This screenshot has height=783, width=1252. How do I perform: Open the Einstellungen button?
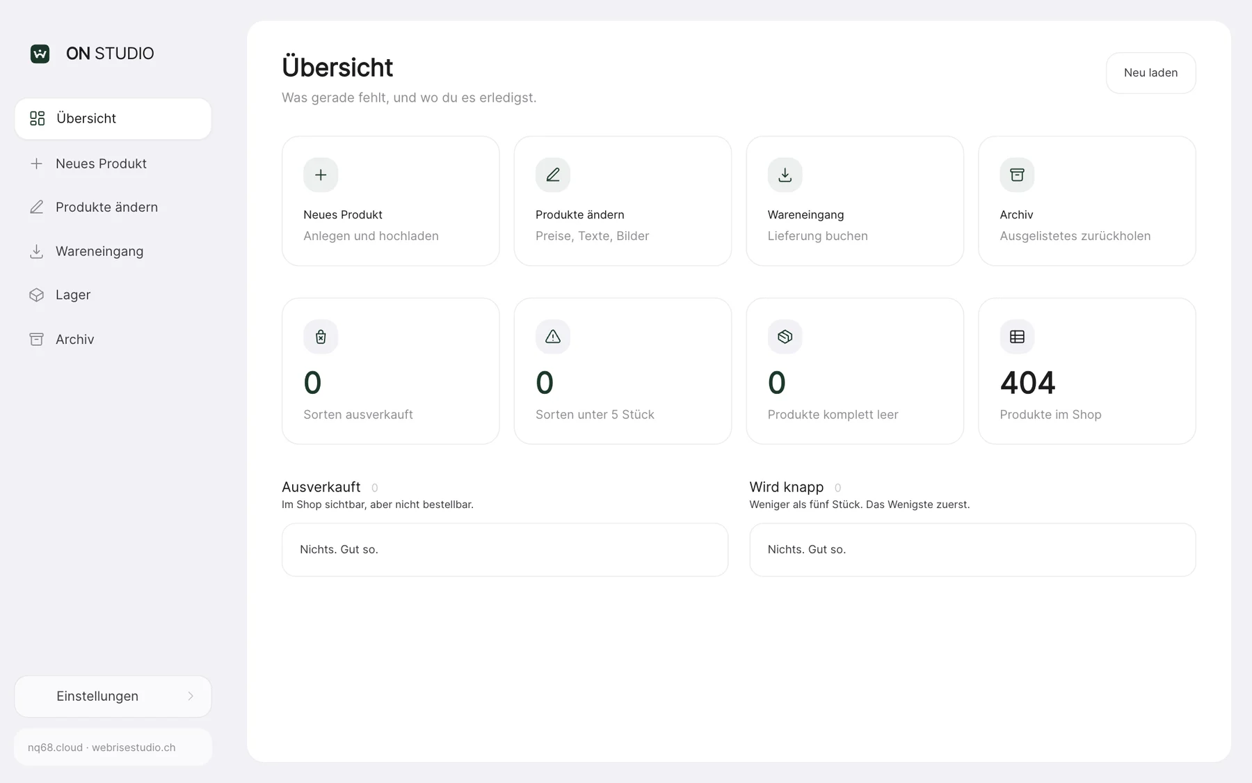pos(113,696)
